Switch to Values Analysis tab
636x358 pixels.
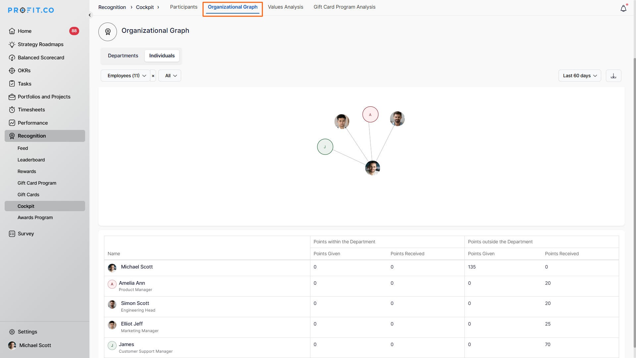click(x=285, y=7)
